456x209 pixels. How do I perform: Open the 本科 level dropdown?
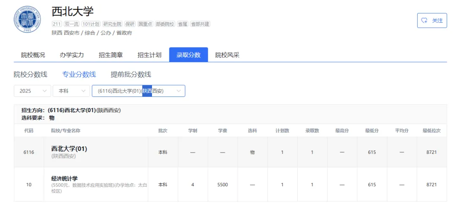(x=71, y=91)
